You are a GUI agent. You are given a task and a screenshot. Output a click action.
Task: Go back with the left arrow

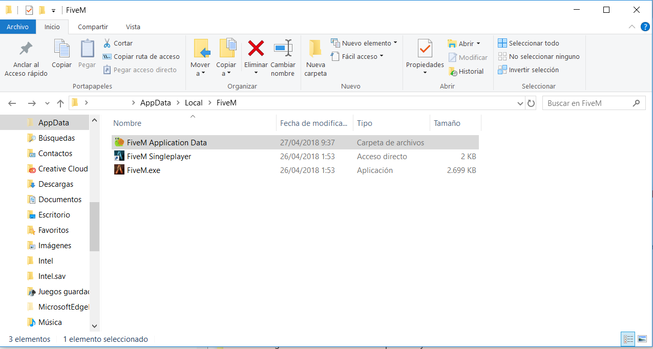(x=12, y=103)
